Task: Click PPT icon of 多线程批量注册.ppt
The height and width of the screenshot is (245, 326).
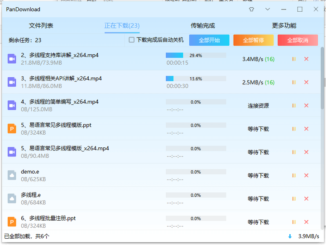Action: pyautogui.click(x=12, y=222)
